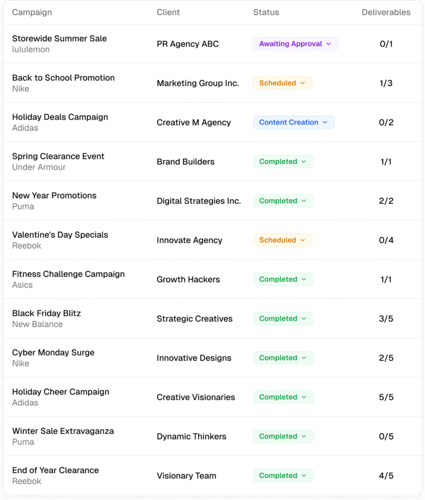Open Awaiting Approval status dropdown for Storewide Summer Sale
Image resolution: width=425 pixels, height=500 pixels.
point(295,44)
